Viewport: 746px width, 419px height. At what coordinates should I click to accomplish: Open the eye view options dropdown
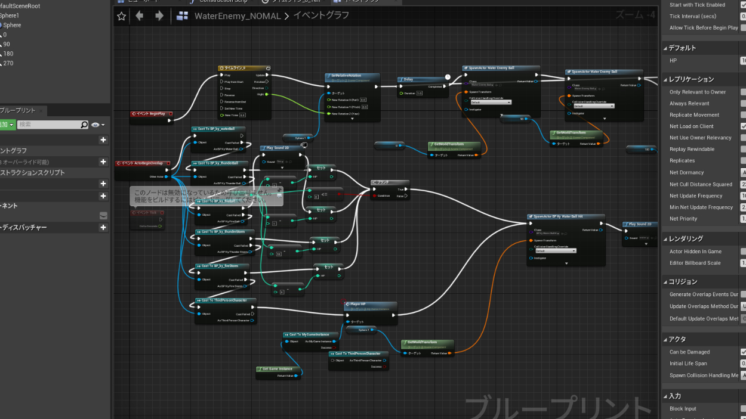tap(98, 125)
